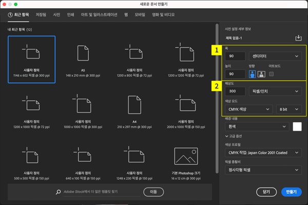
Task: Select the 1000 x 1000 픽셀 300 ppi preset
Action: [x=83, y=111]
